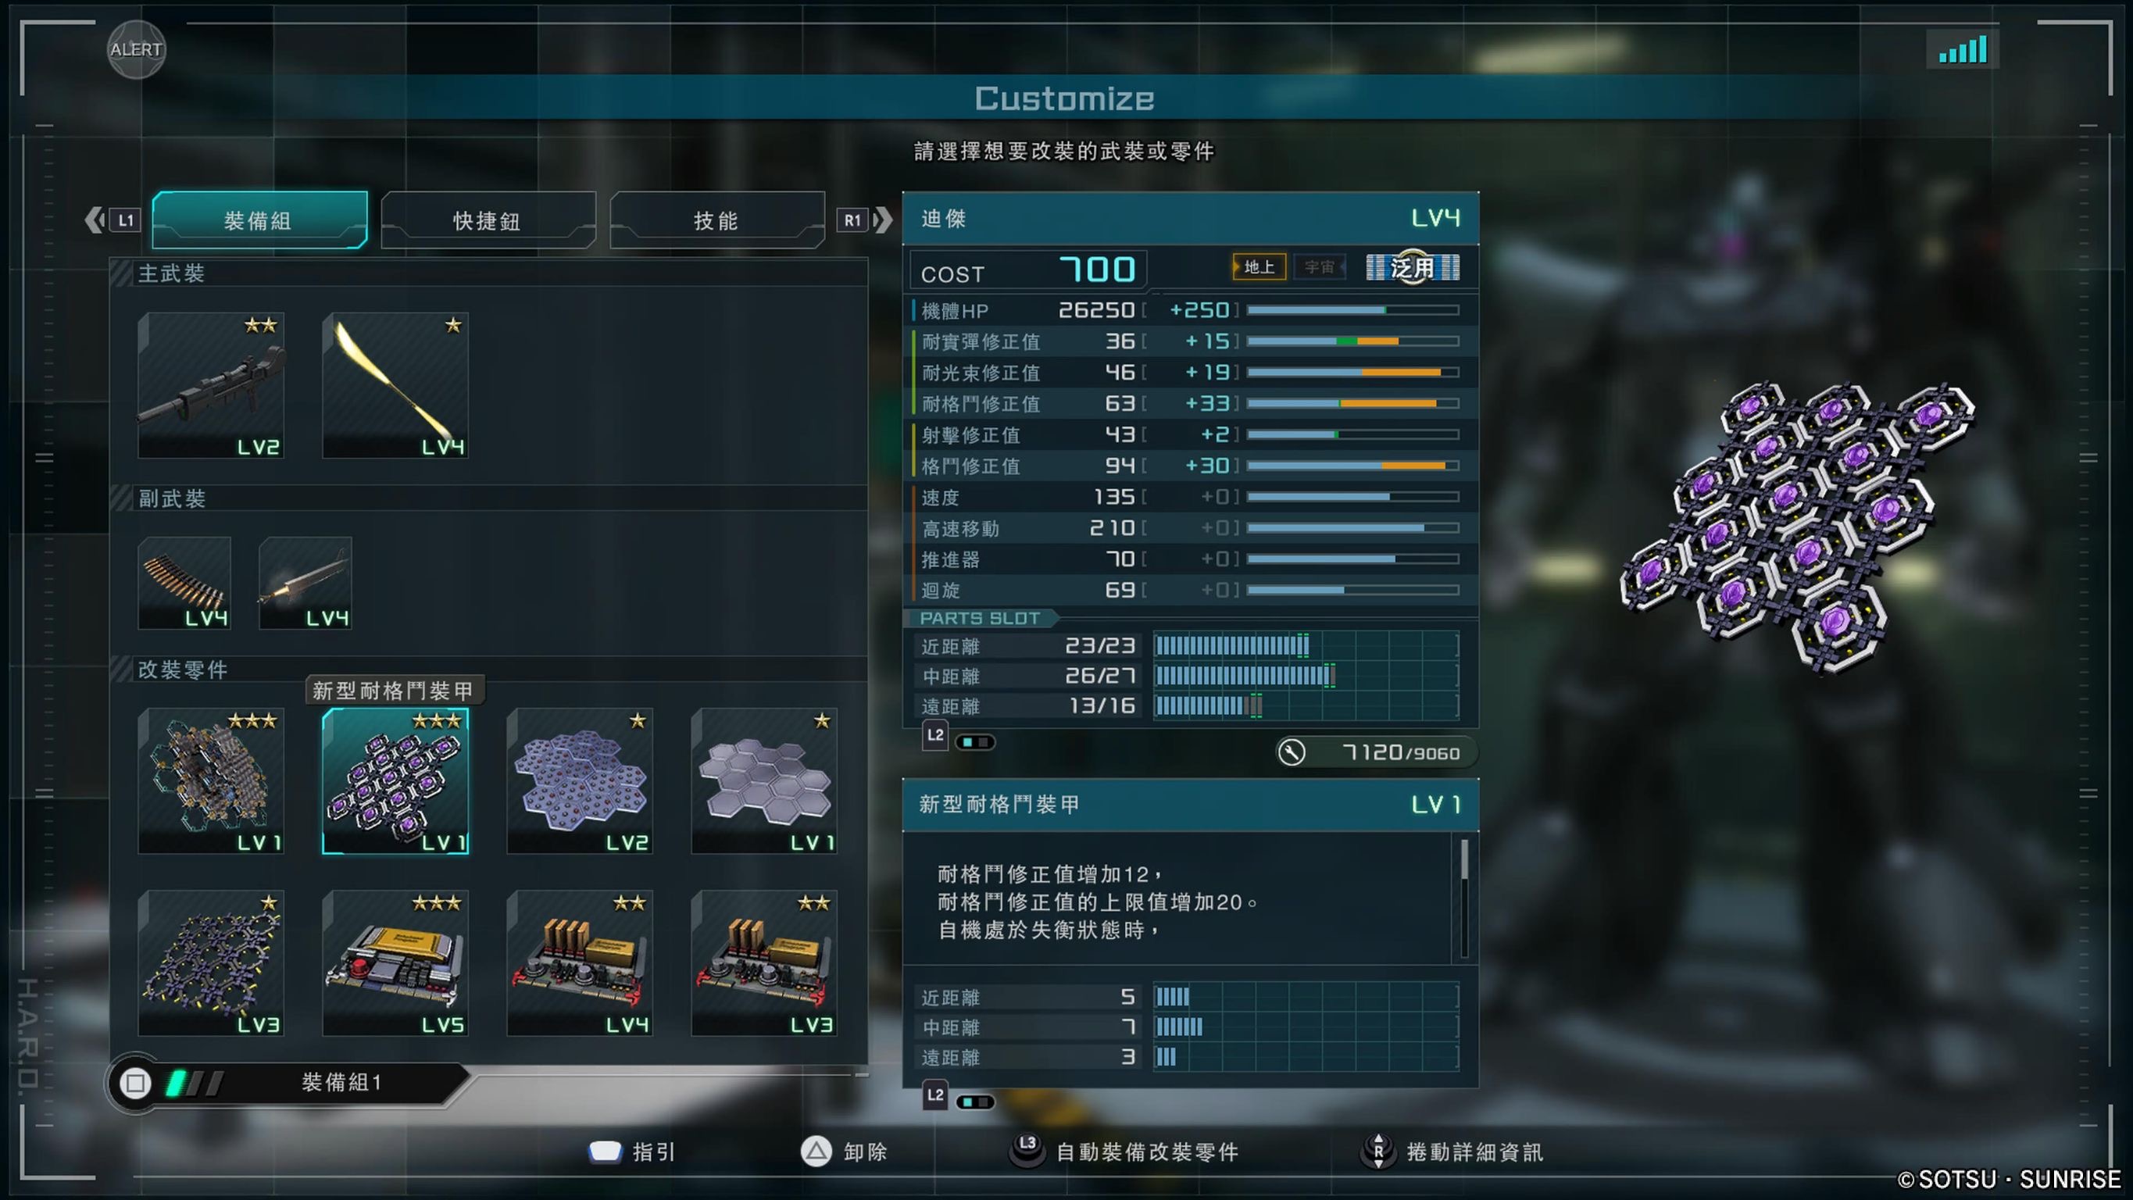Click the ALERT circle icon
This screenshot has width=2133, height=1200.
pyautogui.click(x=137, y=50)
